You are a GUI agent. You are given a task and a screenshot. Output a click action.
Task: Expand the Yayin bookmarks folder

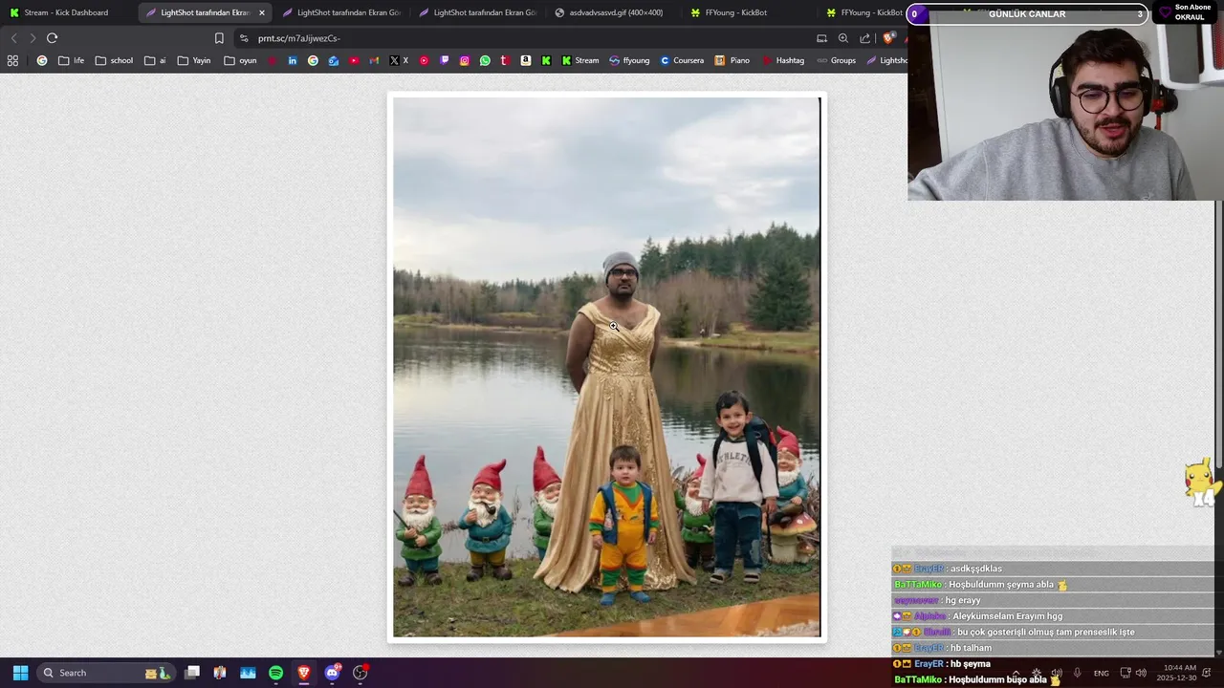[x=194, y=60]
